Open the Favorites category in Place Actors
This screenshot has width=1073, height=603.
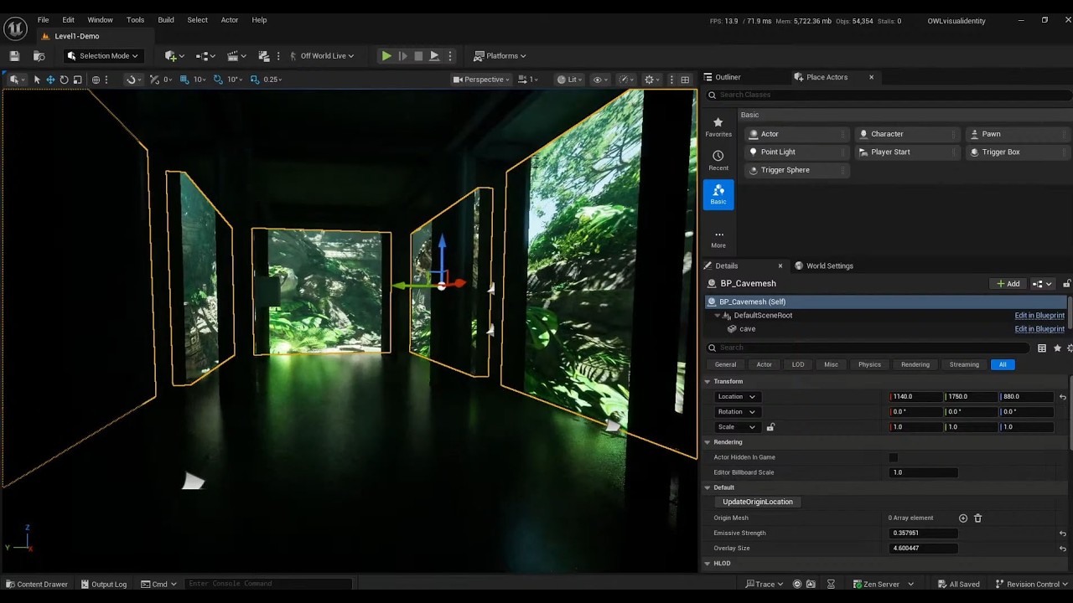point(718,126)
